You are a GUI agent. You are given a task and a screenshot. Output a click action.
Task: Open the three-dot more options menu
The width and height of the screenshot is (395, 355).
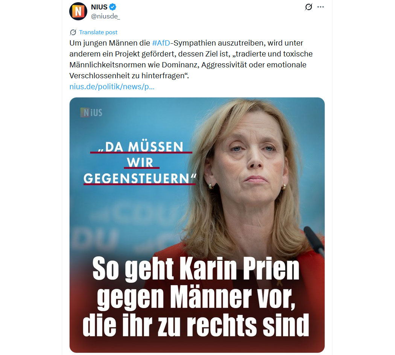click(x=321, y=7)
